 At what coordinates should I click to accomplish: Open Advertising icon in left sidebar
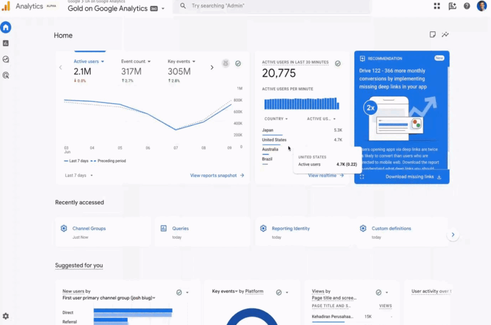tap(6, 75)
